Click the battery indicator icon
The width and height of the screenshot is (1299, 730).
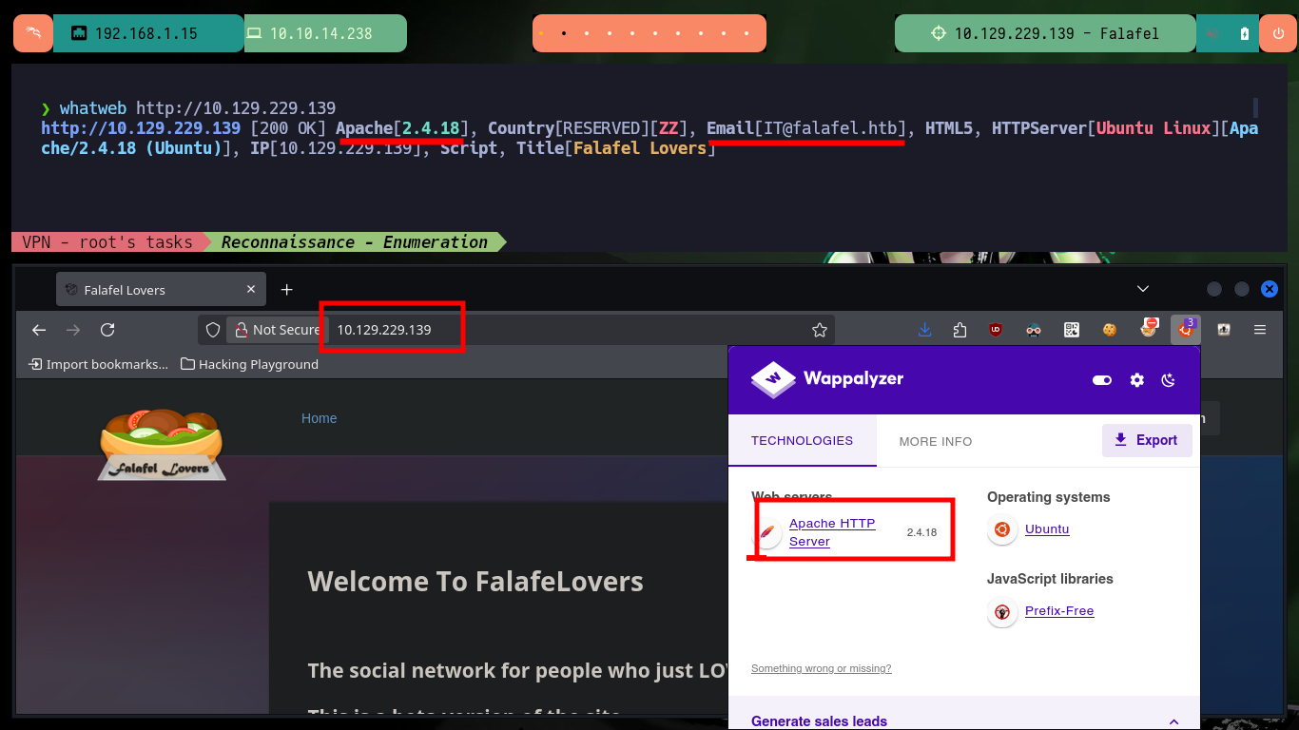tap(1245, 33)
